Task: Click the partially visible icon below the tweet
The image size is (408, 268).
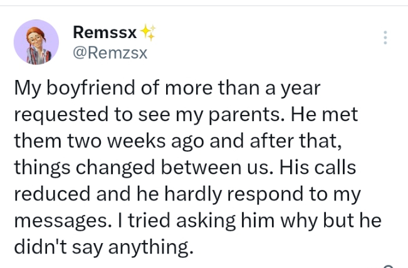Action: pos(389,265)
